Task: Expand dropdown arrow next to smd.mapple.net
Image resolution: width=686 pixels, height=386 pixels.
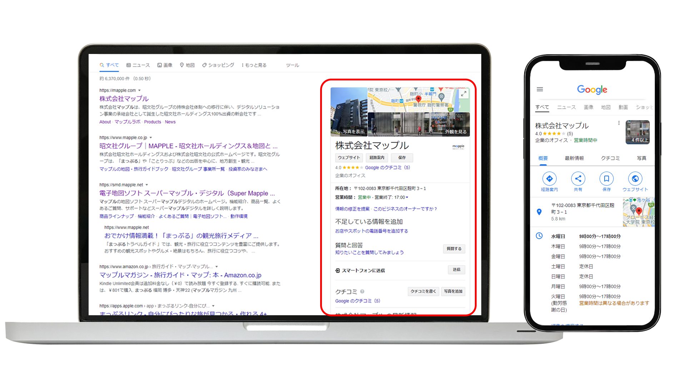Action: (147, 185)
